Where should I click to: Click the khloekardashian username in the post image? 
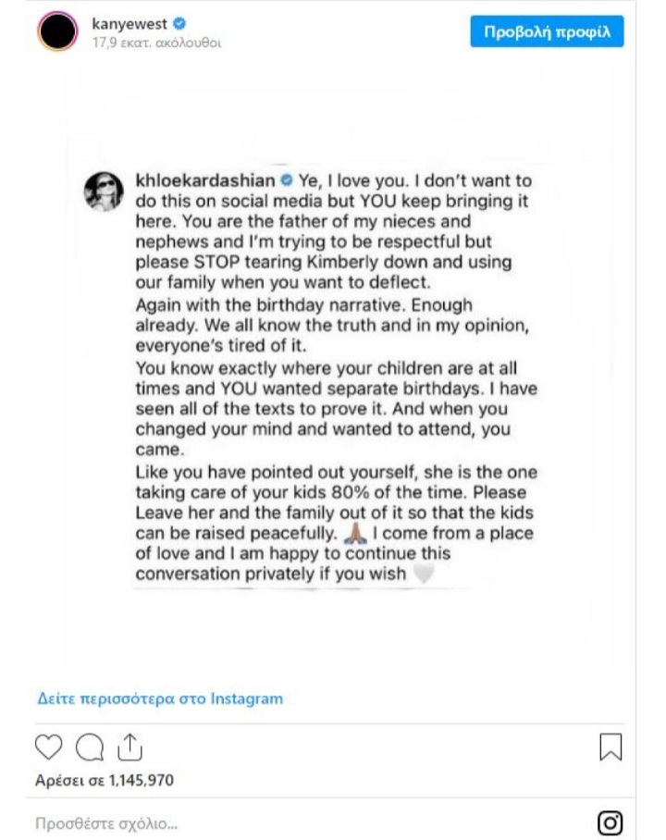coord(205,180)
